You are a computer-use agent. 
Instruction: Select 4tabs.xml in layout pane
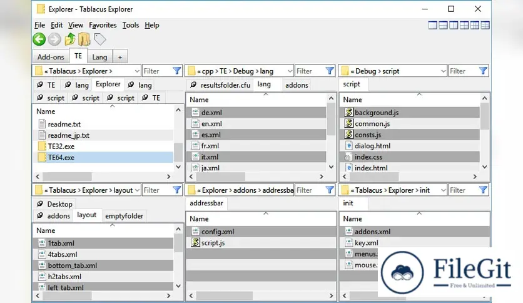coord(103,254)
